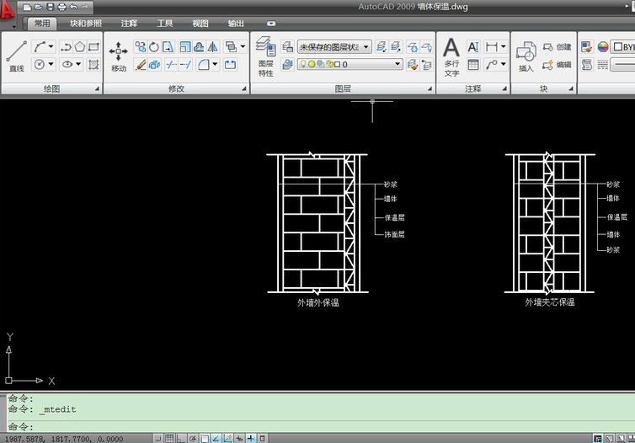This screenshot has width=635, height=443.
Task: Toggle Snap mode in status bar
Action: click(x=157, y=438)
